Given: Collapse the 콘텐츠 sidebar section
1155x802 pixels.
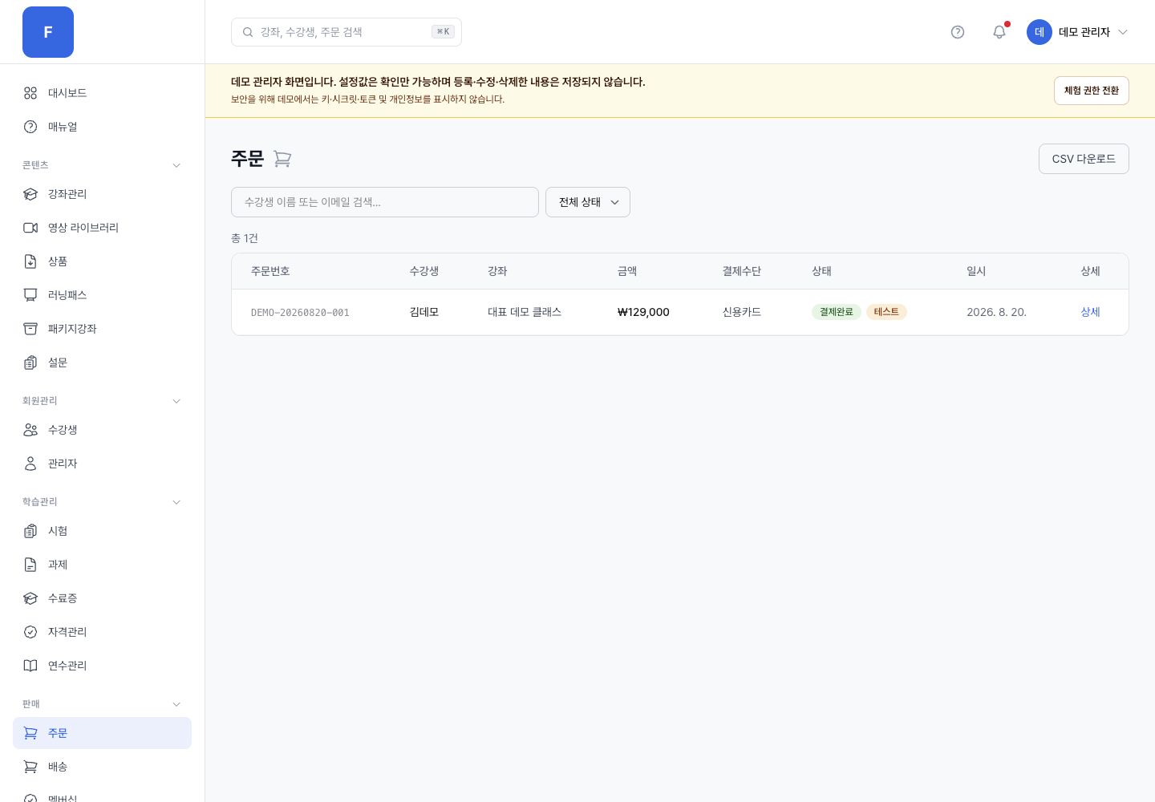Looking at the screenshot, I should [x=176, y=165].
